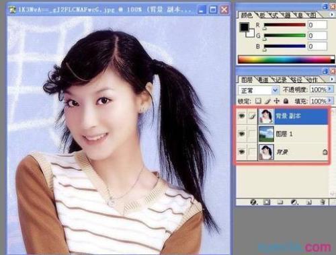336x255 pixels.
Task: Create a new layer group folder
Action: (x=280, y=202)
